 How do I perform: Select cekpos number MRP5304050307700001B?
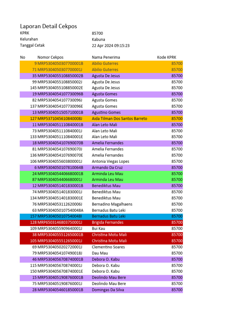click(x=60, y=63)
